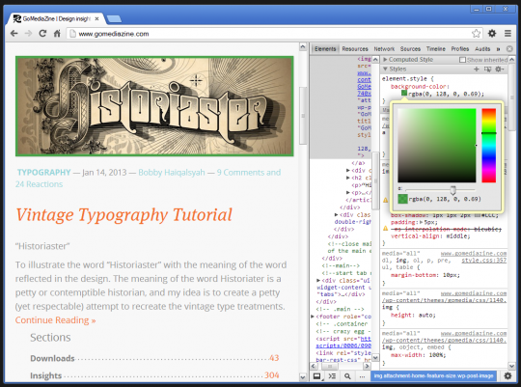Open DevTools settings gear at bottom right
This screenshot has height=387, width=521.
[507, 375]
